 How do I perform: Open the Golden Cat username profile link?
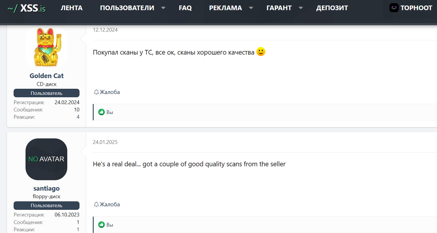46,76
